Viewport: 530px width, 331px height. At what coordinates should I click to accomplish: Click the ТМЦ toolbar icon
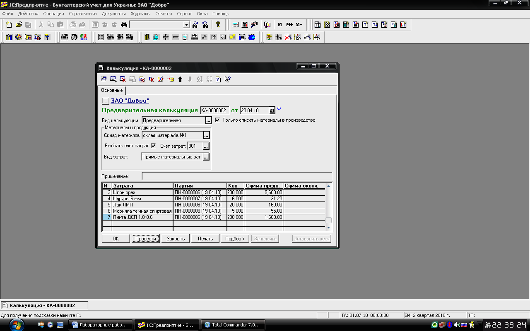point(65,37)
